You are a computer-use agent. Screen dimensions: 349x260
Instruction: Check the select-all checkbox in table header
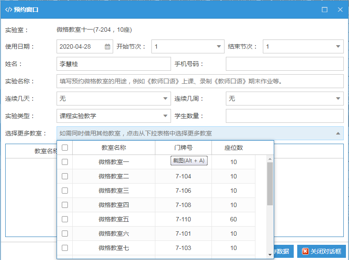(x=65, y=148)
